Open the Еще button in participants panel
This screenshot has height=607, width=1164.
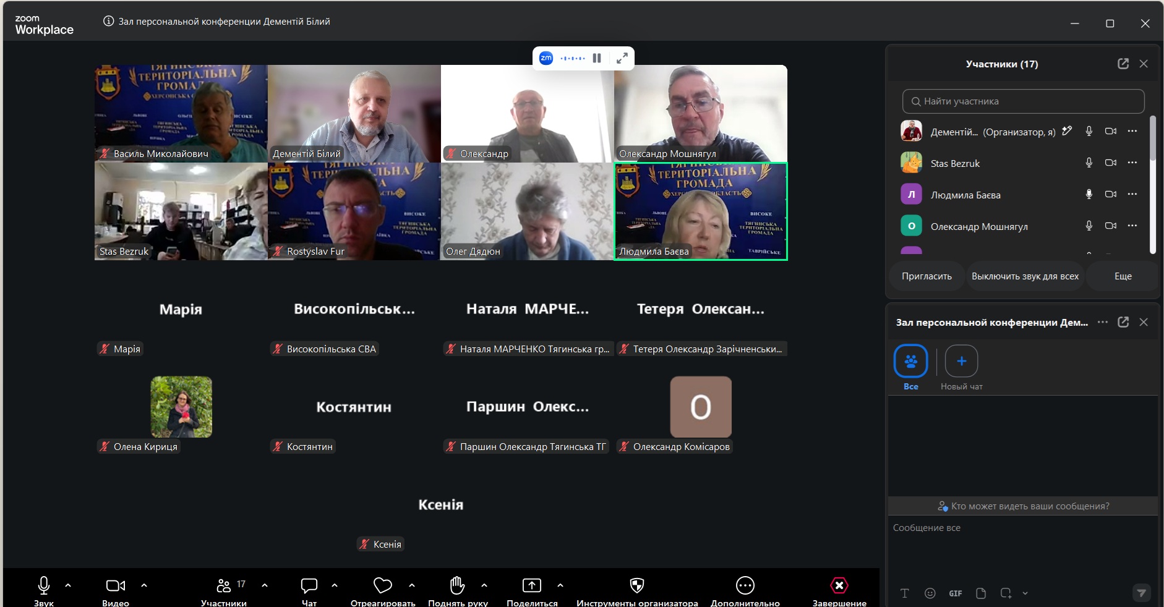1123,276
